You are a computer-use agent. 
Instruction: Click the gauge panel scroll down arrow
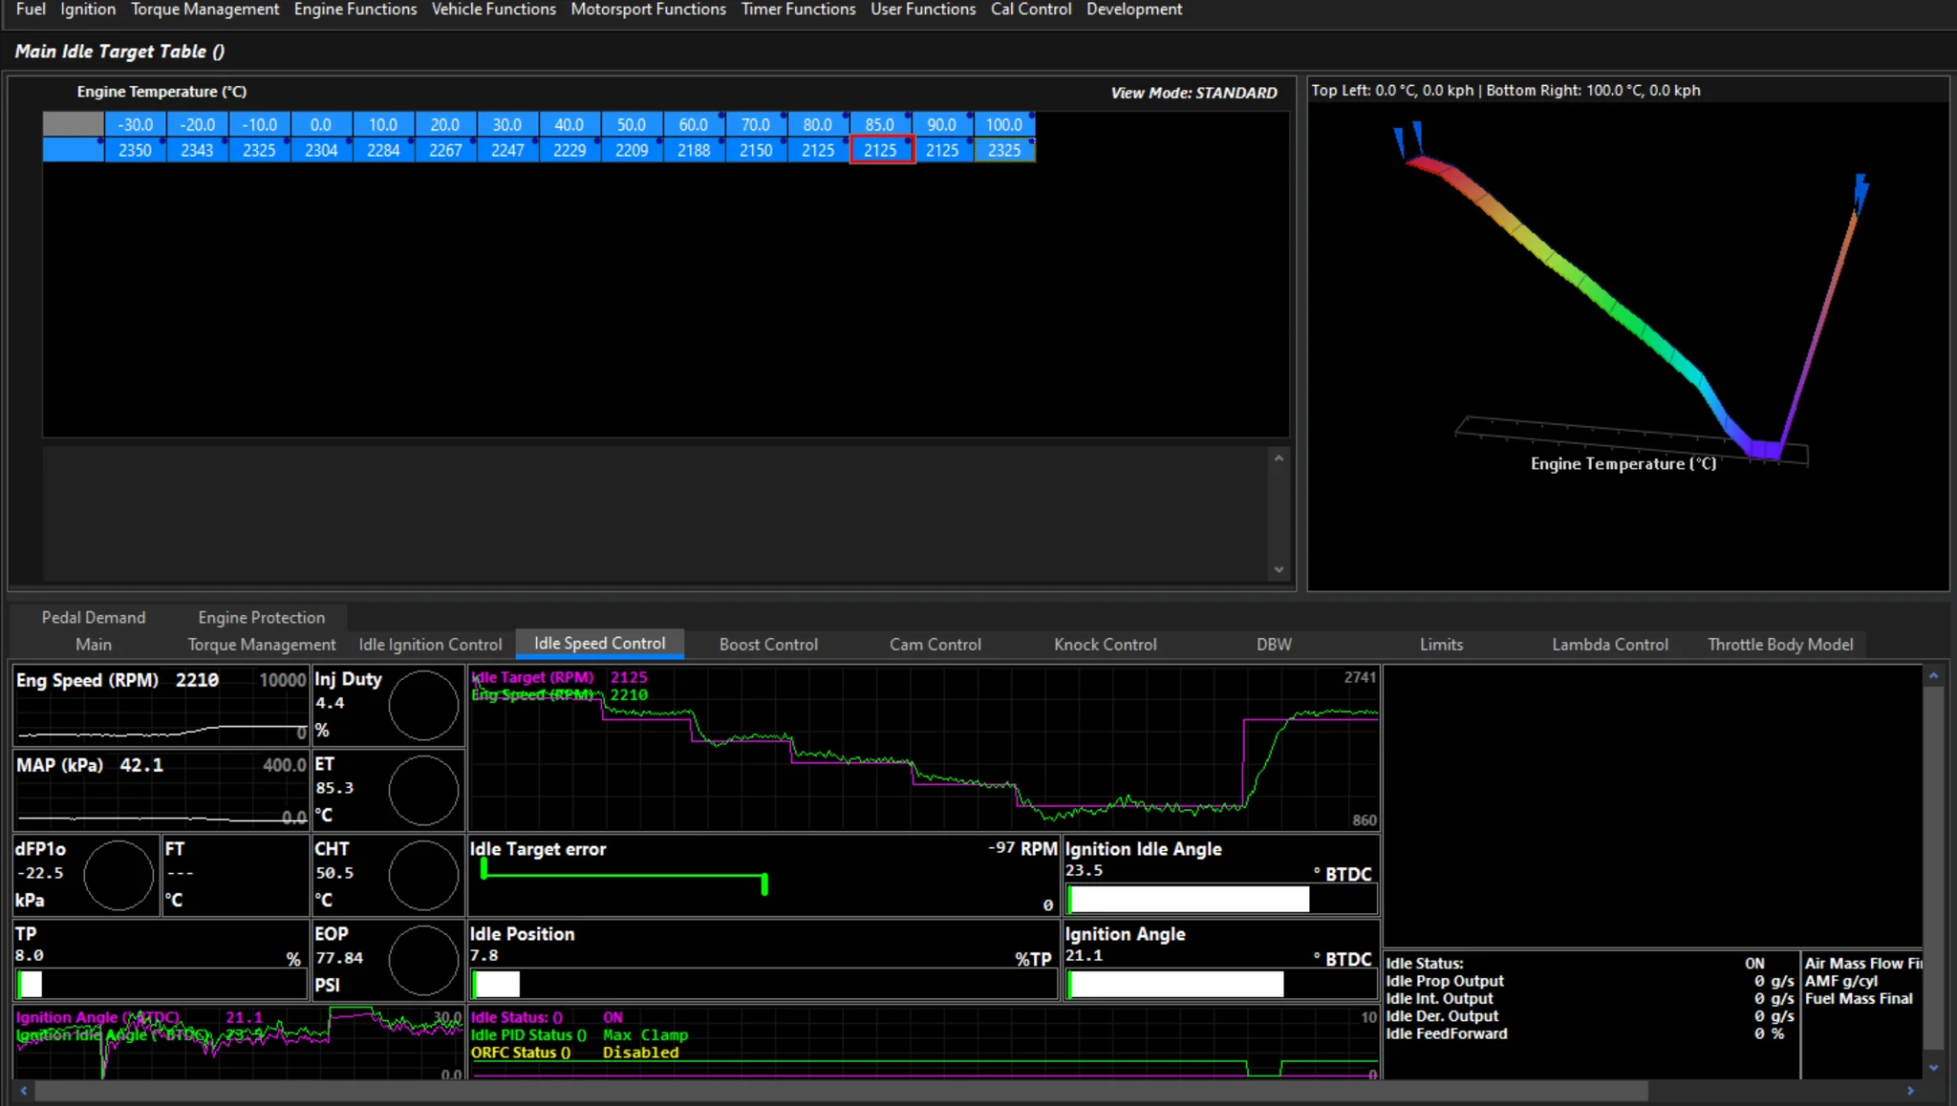tap(1933, 1068)
